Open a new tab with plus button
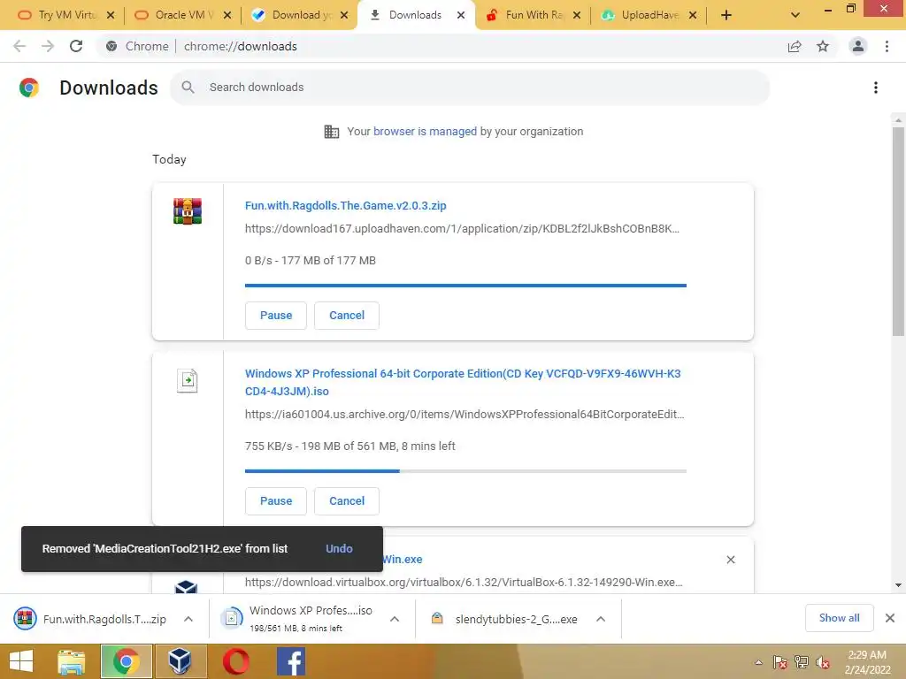Viewport: 906px width, 679px height. [x=726, y=15]
